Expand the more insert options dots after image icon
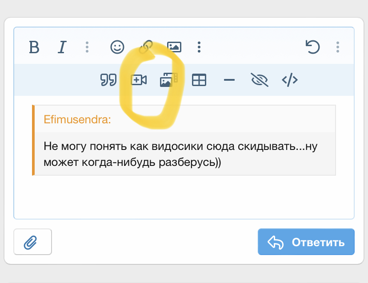 (x=199, y=47)
